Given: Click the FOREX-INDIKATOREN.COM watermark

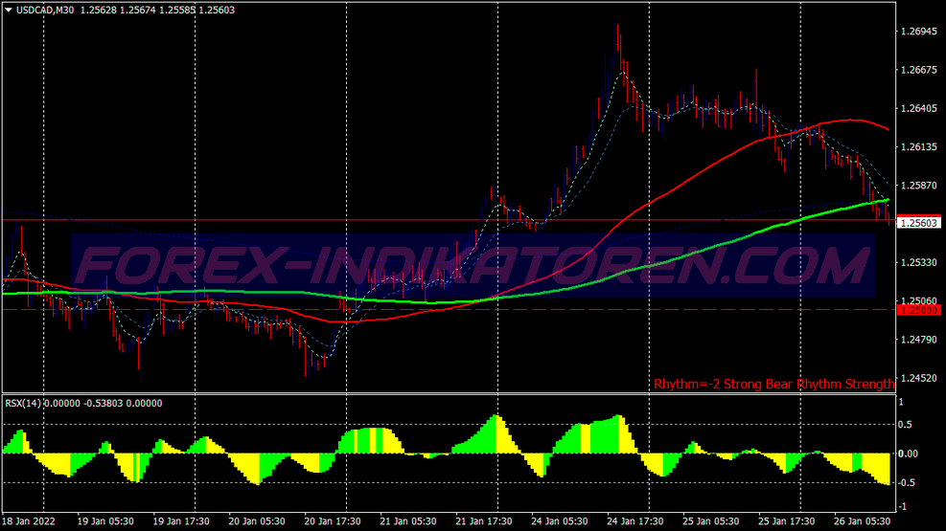Looking at the screenshot, I should click(473, 265).
